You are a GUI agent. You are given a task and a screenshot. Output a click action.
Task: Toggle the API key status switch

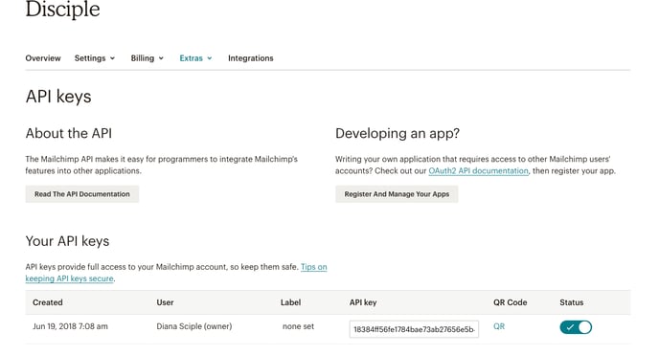coord(576,327)
